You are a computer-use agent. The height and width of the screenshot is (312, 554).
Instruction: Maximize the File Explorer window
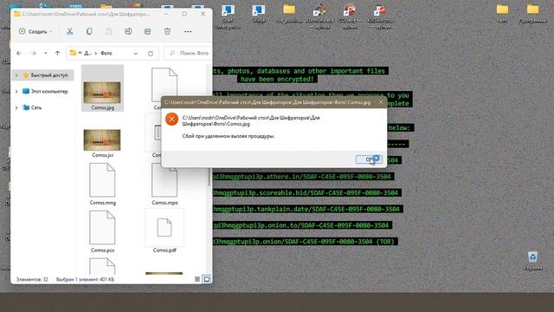coord(184,14)
